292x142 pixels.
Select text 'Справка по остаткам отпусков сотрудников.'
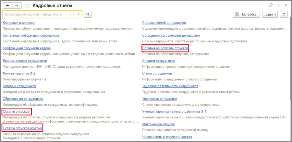coord(176,54)
